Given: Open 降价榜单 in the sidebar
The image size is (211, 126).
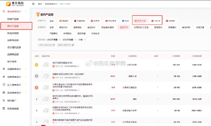Looking at the screenshot, I should point(12,61).
